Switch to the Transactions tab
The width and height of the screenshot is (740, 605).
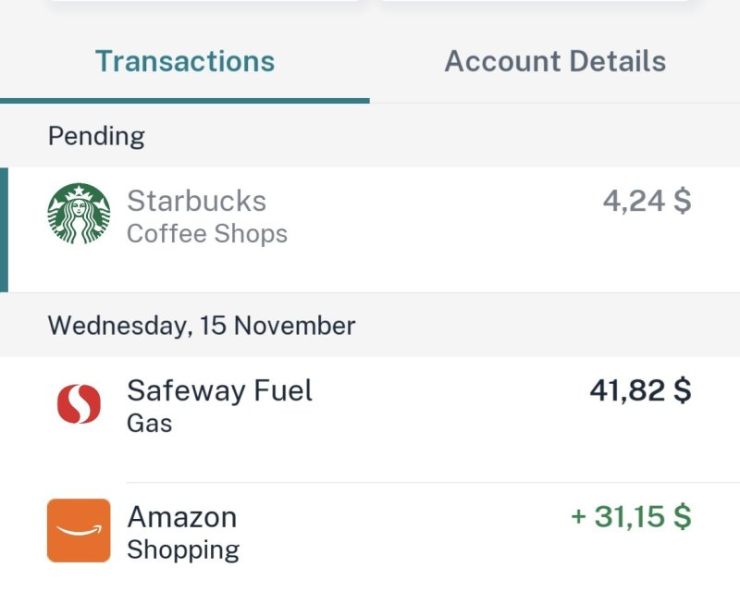[185, 61]
